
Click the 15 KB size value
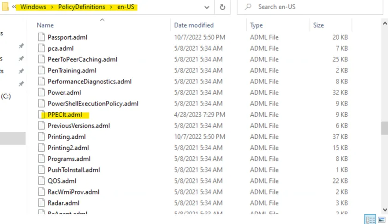click(x=340, y=148)
